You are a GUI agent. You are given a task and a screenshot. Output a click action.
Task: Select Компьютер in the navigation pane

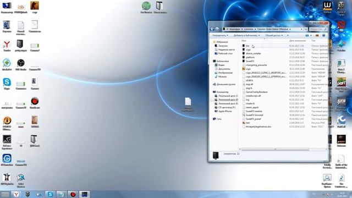pos(222,92)
